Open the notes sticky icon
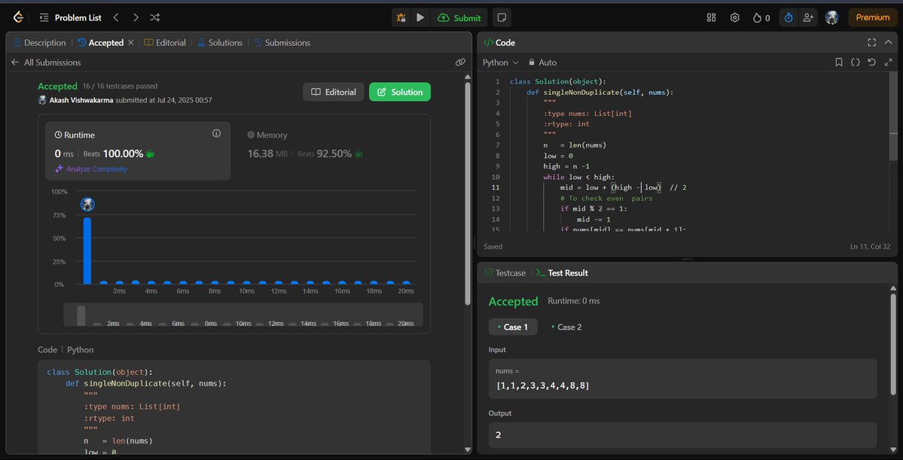This screenshot has width=903, height=460. point(502,18)
